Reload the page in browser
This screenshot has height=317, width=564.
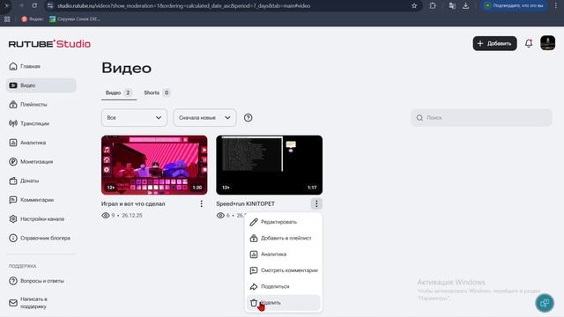[x=34, y=6]
